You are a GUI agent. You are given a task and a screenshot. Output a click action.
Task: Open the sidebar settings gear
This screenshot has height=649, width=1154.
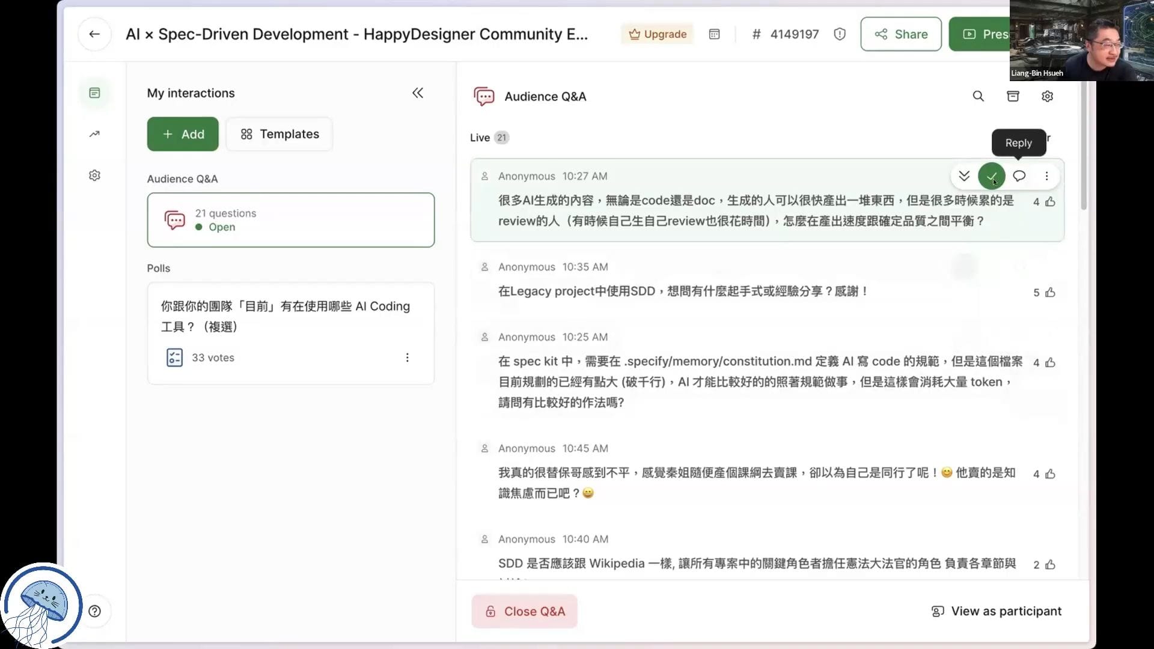click(94, 175)
